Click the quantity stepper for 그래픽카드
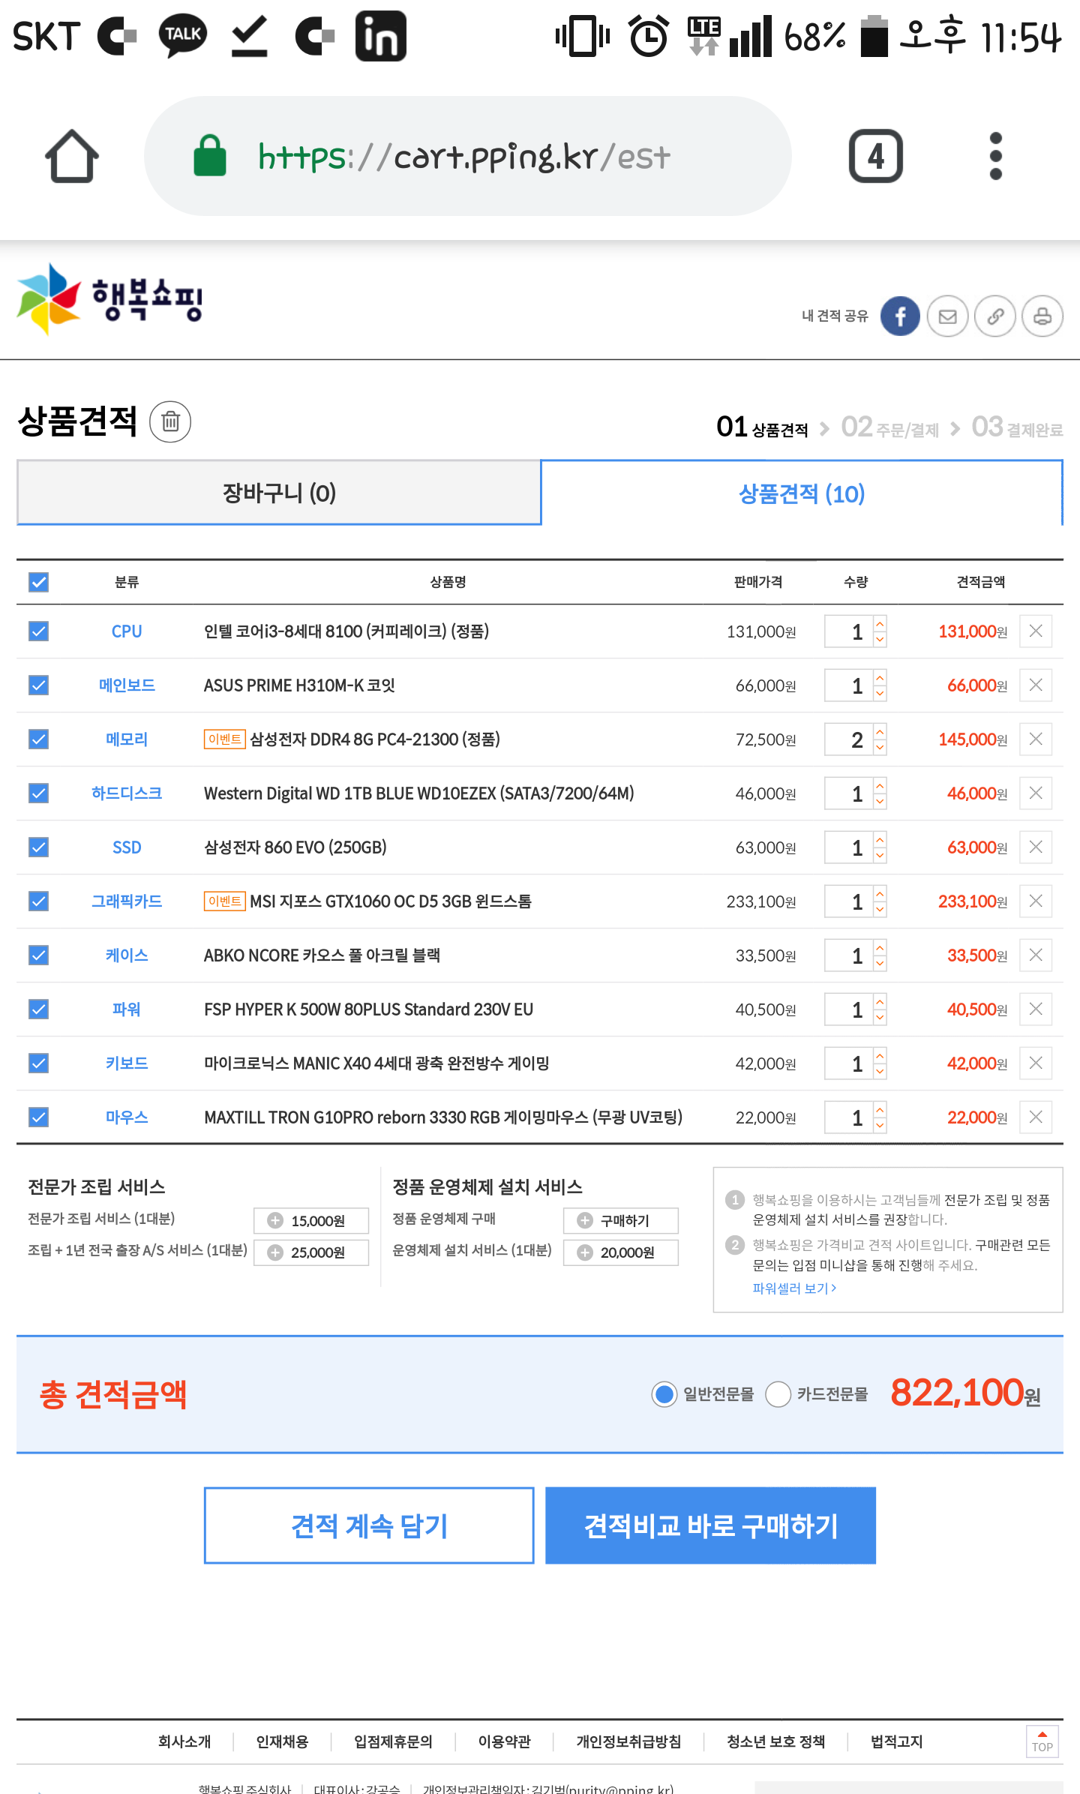 click(x=880, y=901)
